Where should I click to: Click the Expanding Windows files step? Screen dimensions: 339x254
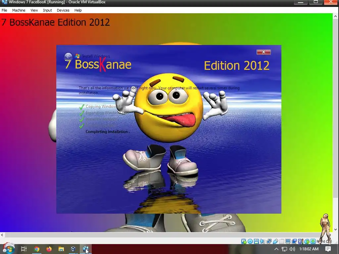click(107, 113)
